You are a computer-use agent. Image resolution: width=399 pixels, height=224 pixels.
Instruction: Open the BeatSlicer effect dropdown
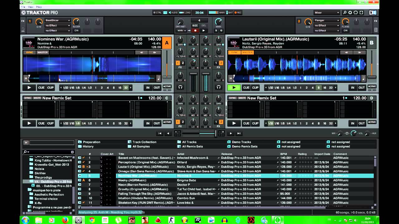click(58, 20)
